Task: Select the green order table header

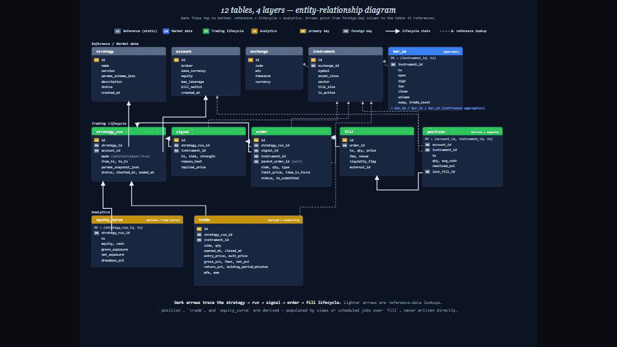Action: [291, 131]
